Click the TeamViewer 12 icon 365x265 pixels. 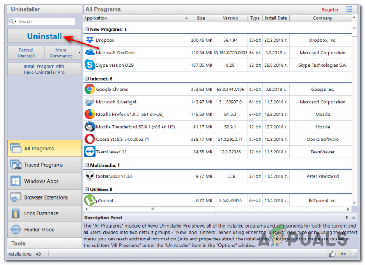(x=90, y=152)
